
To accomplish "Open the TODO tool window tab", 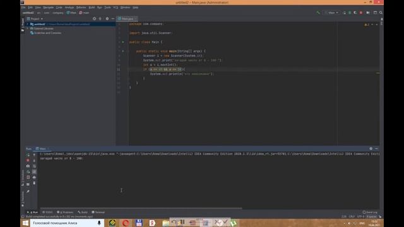I will (x=48, y=212).
